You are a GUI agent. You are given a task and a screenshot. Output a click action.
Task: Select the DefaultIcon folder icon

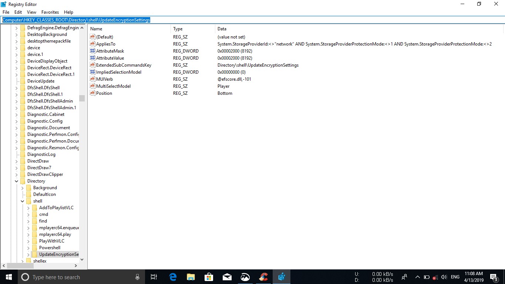pyautogui.click(x=28, y=194)
